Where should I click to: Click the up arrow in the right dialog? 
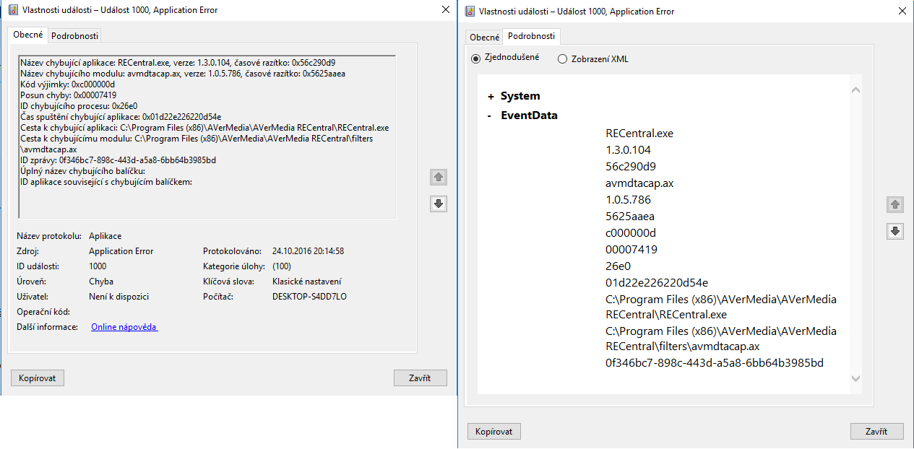click(x=895, y=204)
